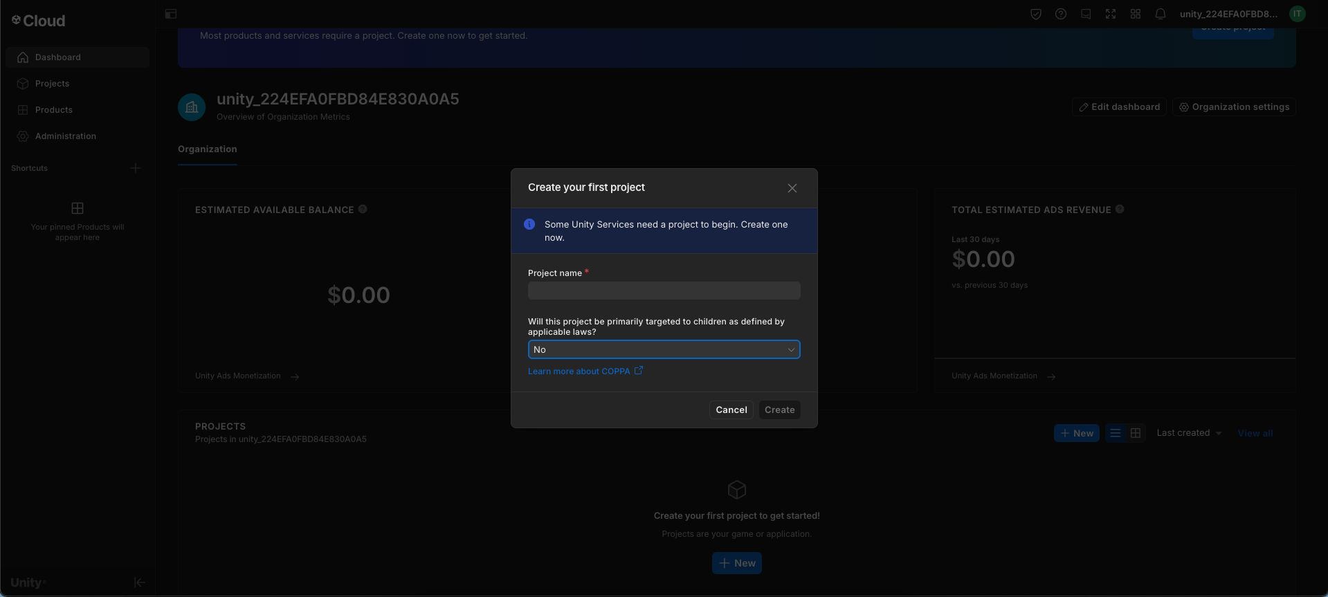Add a shortcut with the plus icon
Viewport: 1328px width, 597px height.
(136, 168)
